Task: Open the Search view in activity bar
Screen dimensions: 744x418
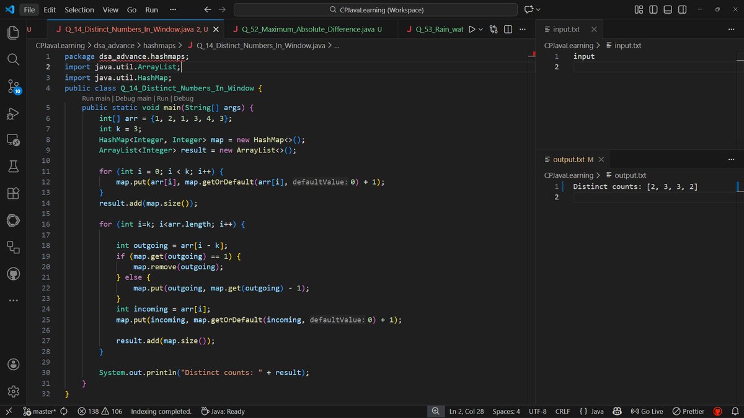Action: pos(14,59)
